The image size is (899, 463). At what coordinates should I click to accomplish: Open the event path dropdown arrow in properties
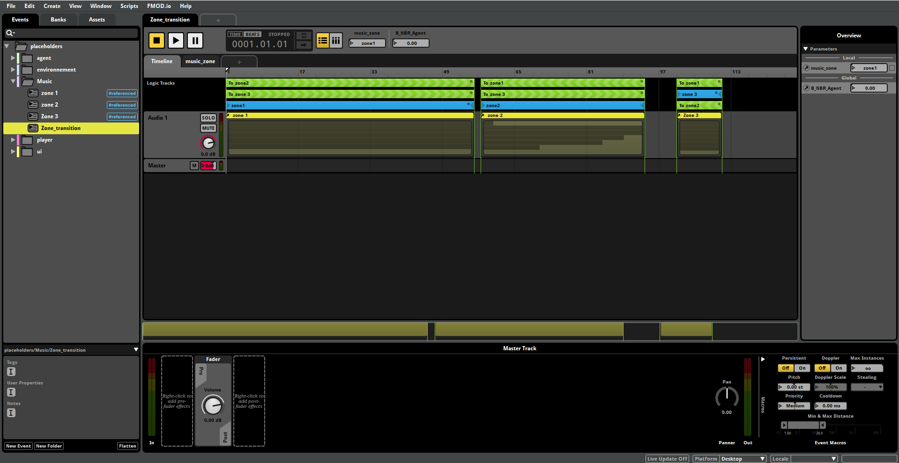click(136, 350)
